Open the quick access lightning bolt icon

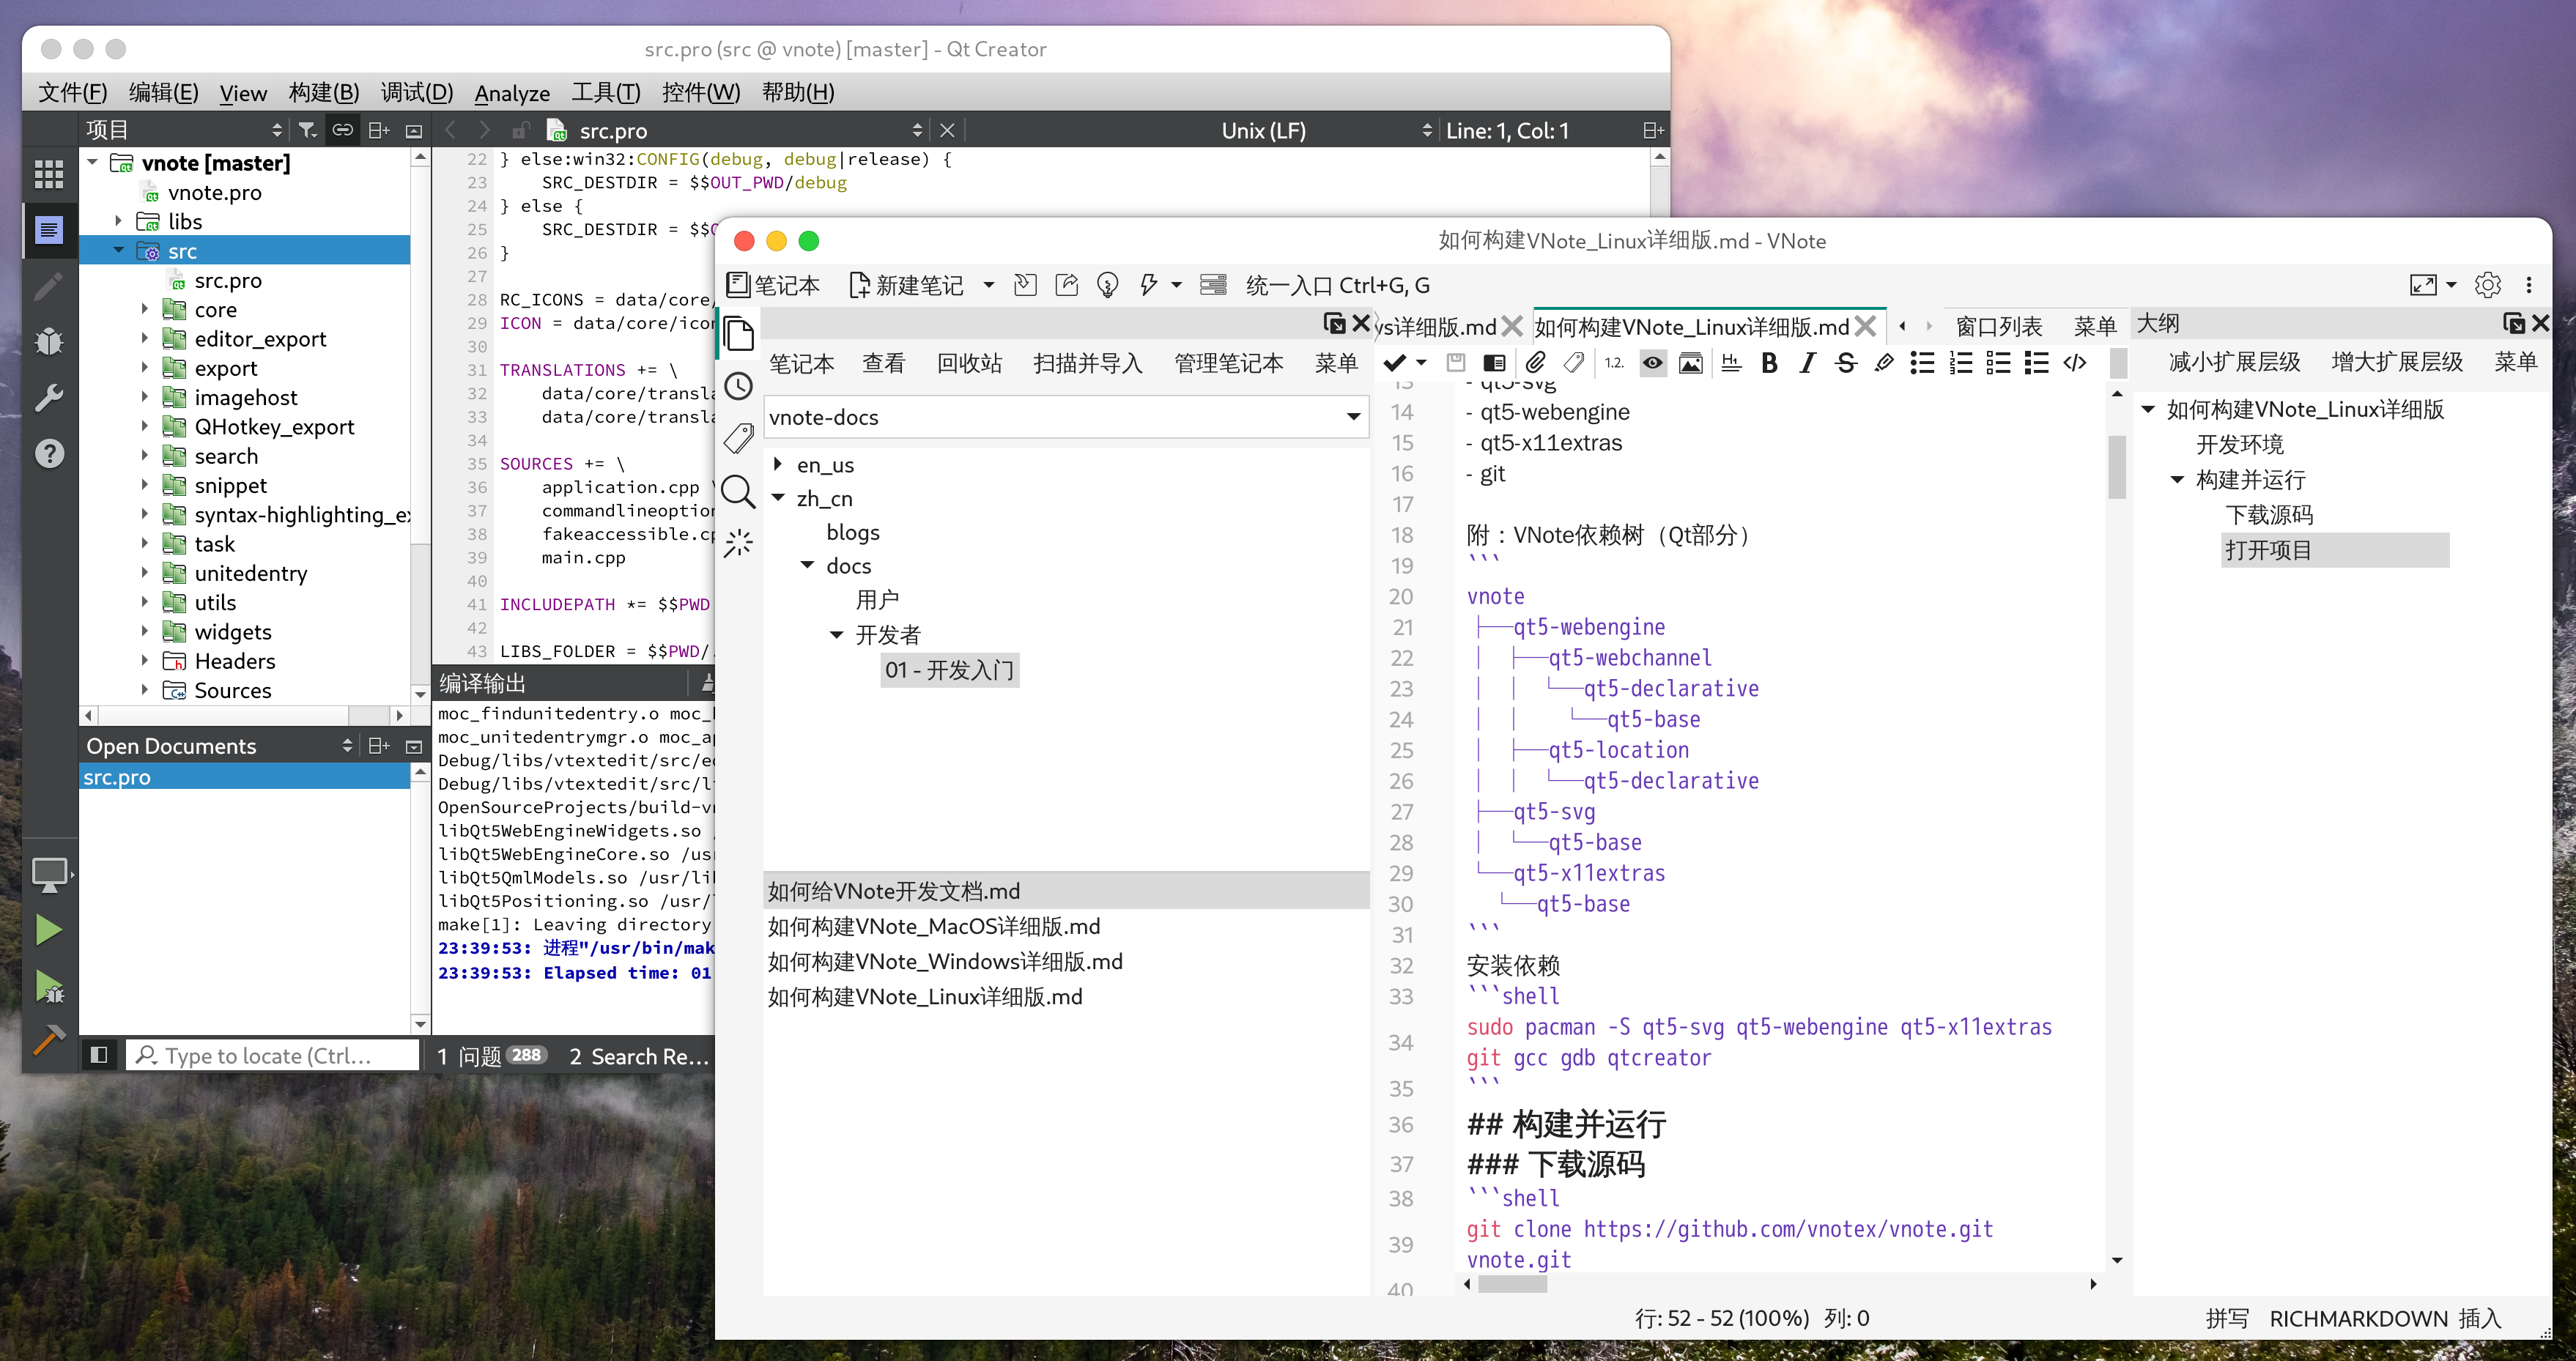pos(1148,286)
